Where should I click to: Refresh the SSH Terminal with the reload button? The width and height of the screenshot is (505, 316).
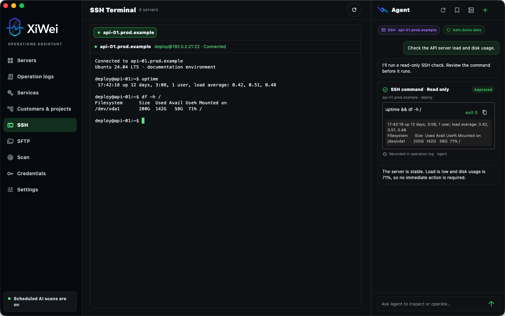[354, 10]
